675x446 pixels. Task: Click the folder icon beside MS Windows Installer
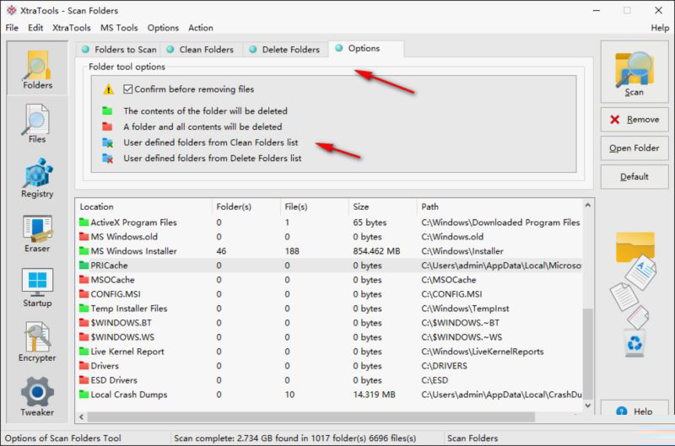84,250
